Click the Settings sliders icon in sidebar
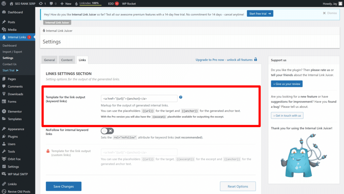 pyautogui.click(x=4, y=166)
